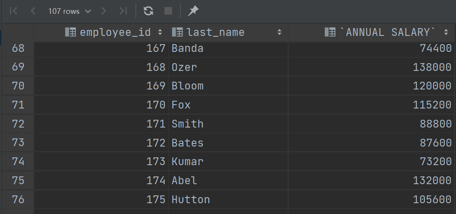Select row number 73 header

(x=18, y=143)
